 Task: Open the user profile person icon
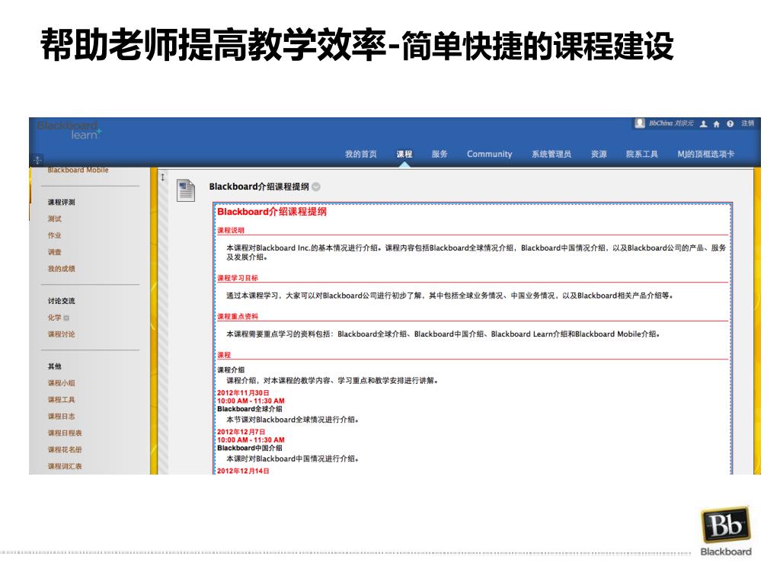tap(703, 124)
